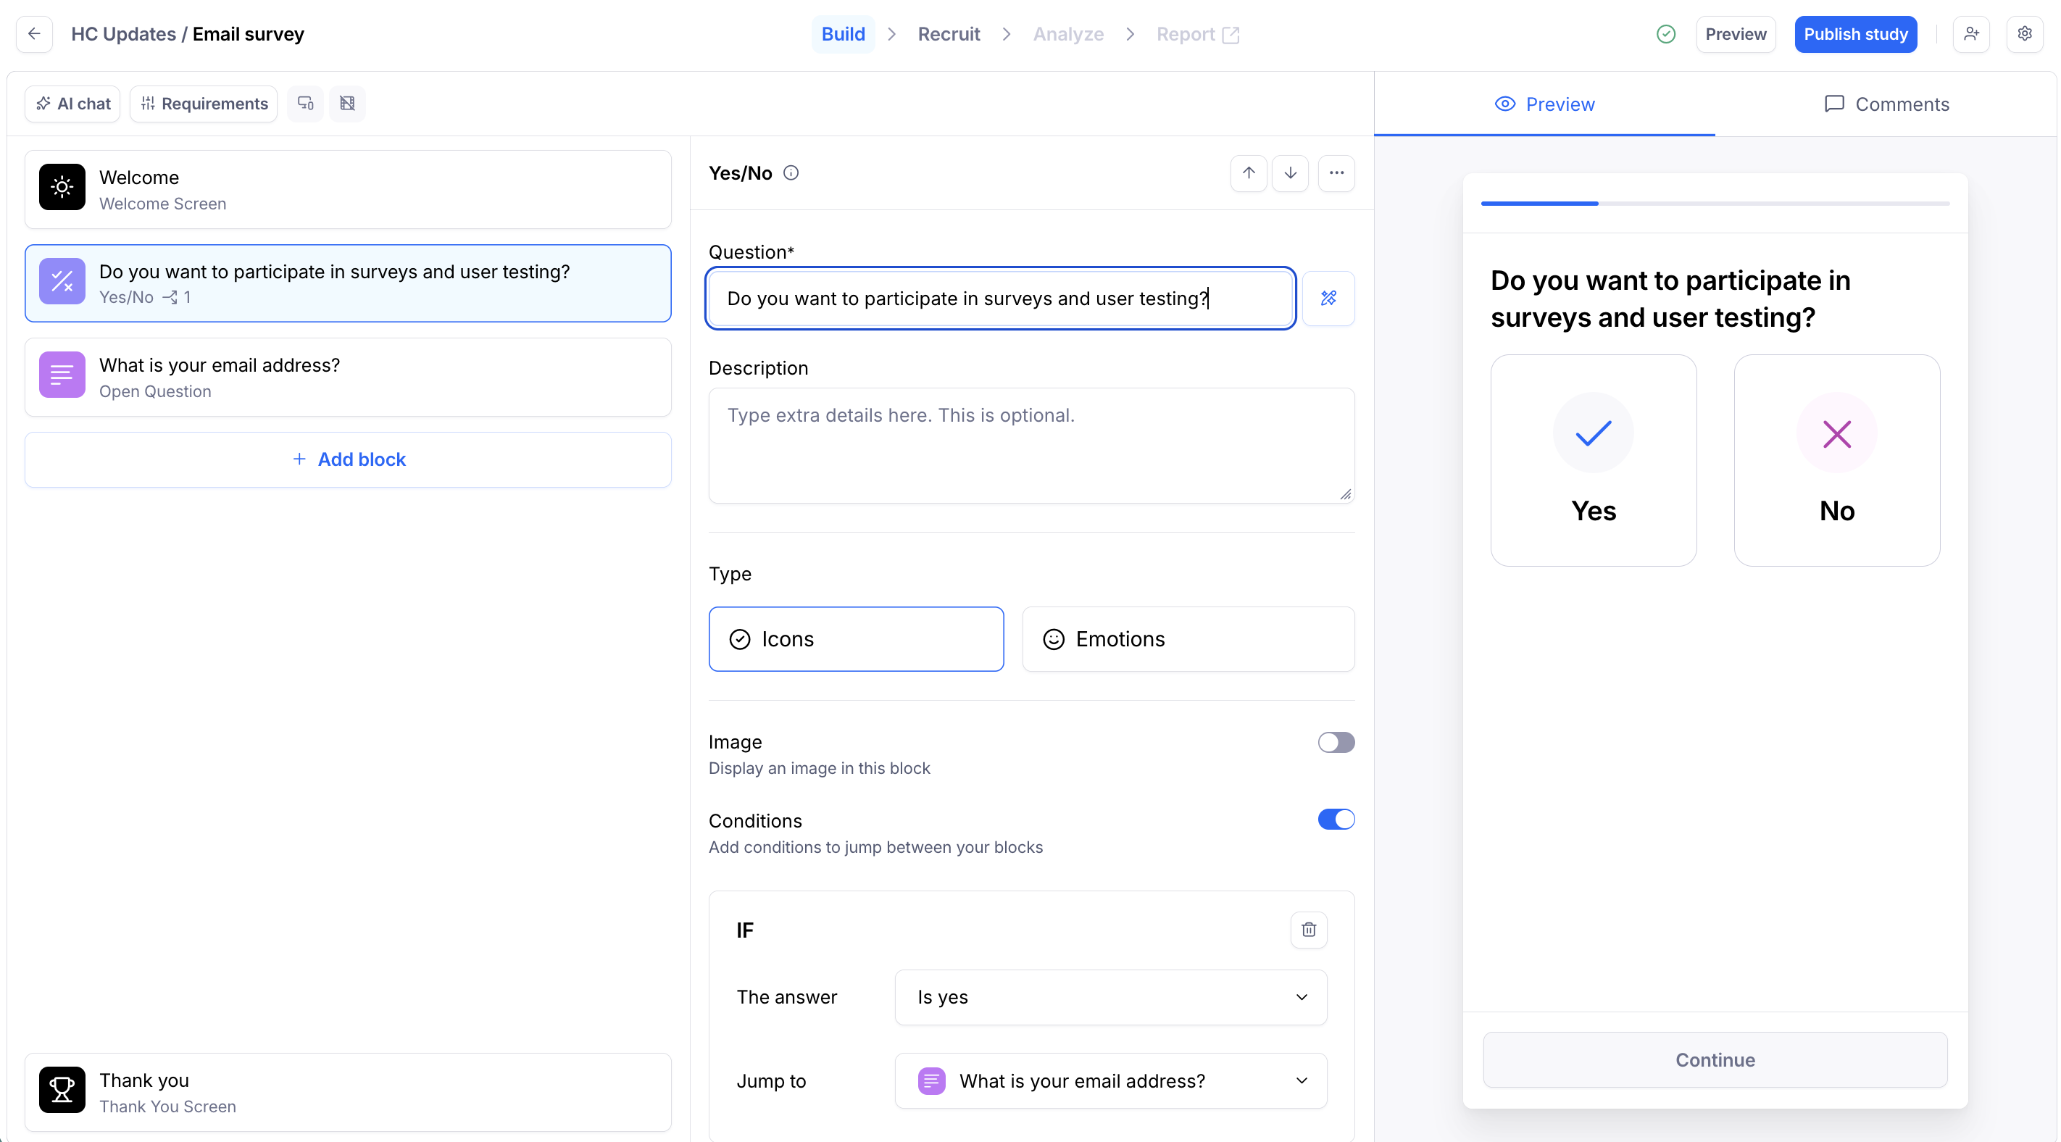Image resolution: width=2061 pixels, height=1142 pixels.
Task: Switch to the Comments tab
Action: click(1886, 104)
